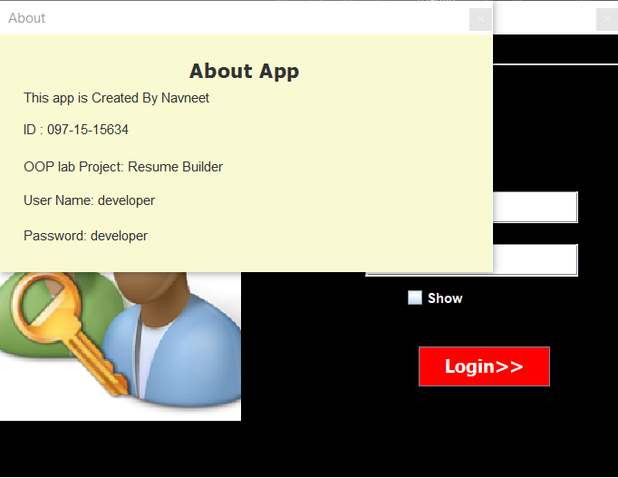Click the About window title text
This screenshot has width=618, height=478.
(x=27, y=18)
